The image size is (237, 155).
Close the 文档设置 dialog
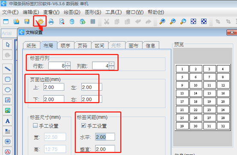click(x=232, y=32)
